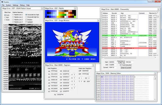Click the SSP supervisor register field
This screenshot has height=105, width=162.
86,74
